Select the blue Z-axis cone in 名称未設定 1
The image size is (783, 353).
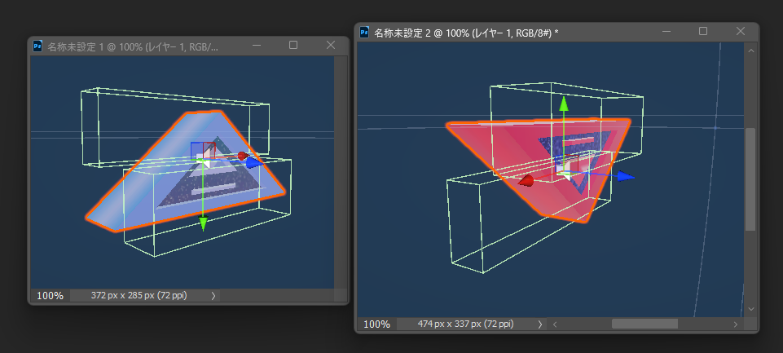coord(255,163)
